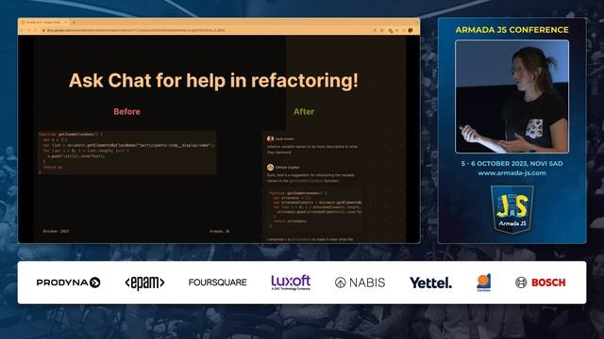Click the speaker video thumbnail
Viewport: 604px width, 339px height.
512,96
